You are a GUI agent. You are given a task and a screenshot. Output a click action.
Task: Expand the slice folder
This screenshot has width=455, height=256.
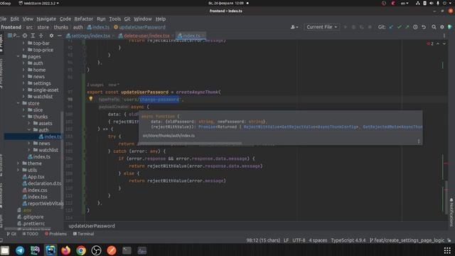[x=23, y=110]
